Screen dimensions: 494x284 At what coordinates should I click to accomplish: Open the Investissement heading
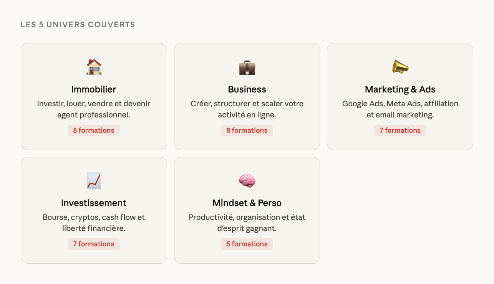(94, 203)
